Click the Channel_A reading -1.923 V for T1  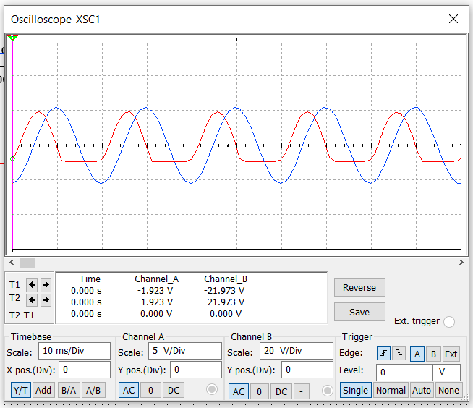point(155,290)
